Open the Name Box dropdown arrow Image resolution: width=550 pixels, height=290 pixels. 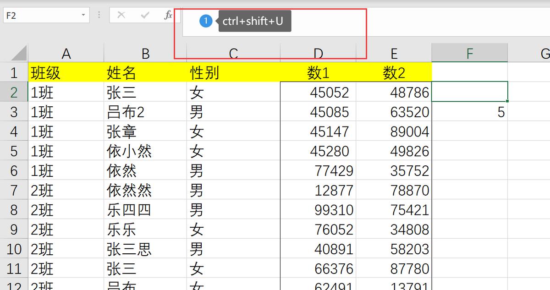pyautogui.click(x=84, y=14)
